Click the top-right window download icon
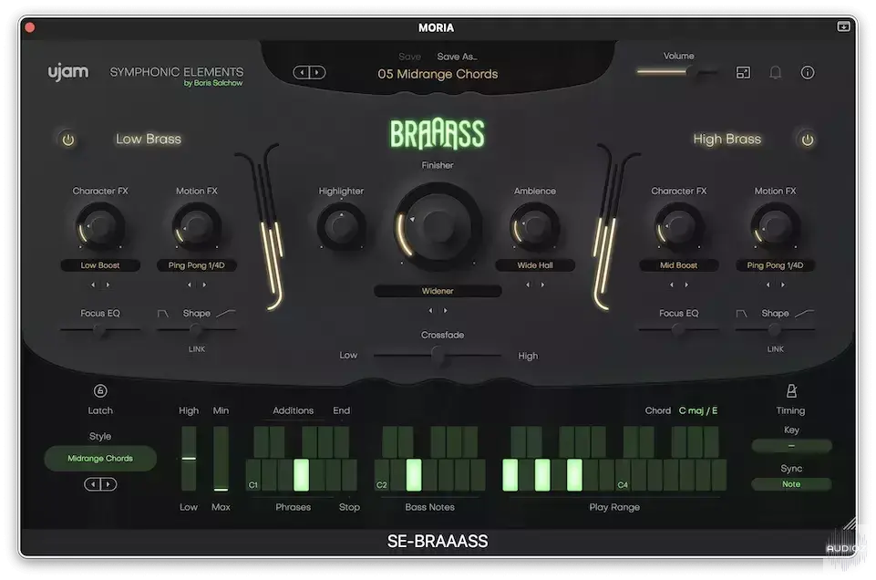 [x=843, y=26]
